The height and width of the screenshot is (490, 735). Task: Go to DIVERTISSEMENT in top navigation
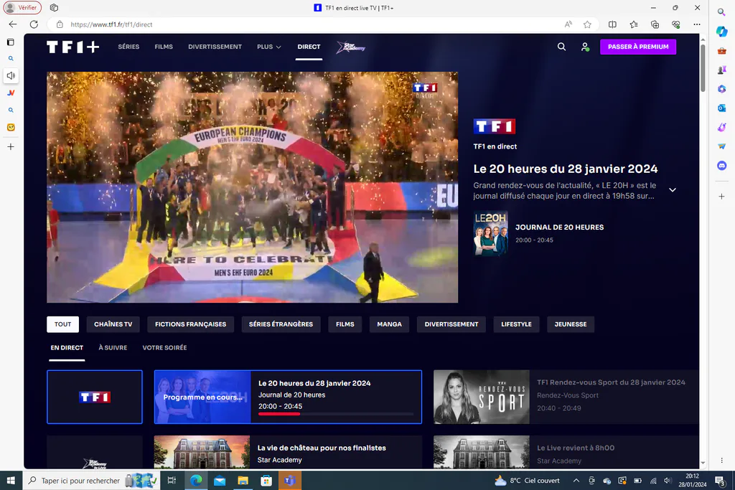(x=215, y=47)
